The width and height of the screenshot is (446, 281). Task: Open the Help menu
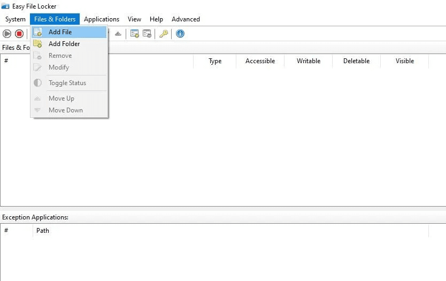(156, 19)
